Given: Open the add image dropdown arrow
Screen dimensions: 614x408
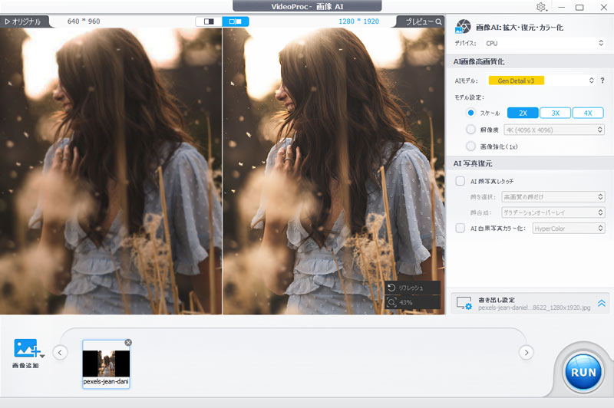Looking at the screenshot, I should [x=42, y=356].
